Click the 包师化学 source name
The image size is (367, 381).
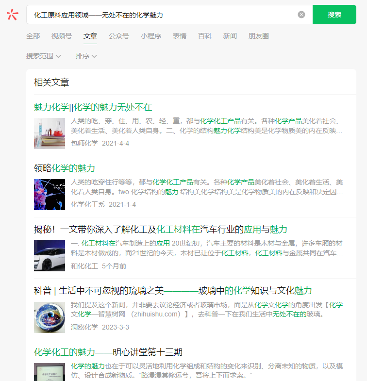click(84, 143)
